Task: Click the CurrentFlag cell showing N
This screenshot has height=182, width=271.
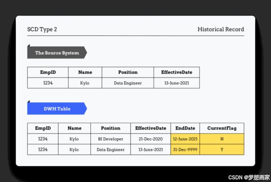Action: pyautogui.click(x=222, y=139)
